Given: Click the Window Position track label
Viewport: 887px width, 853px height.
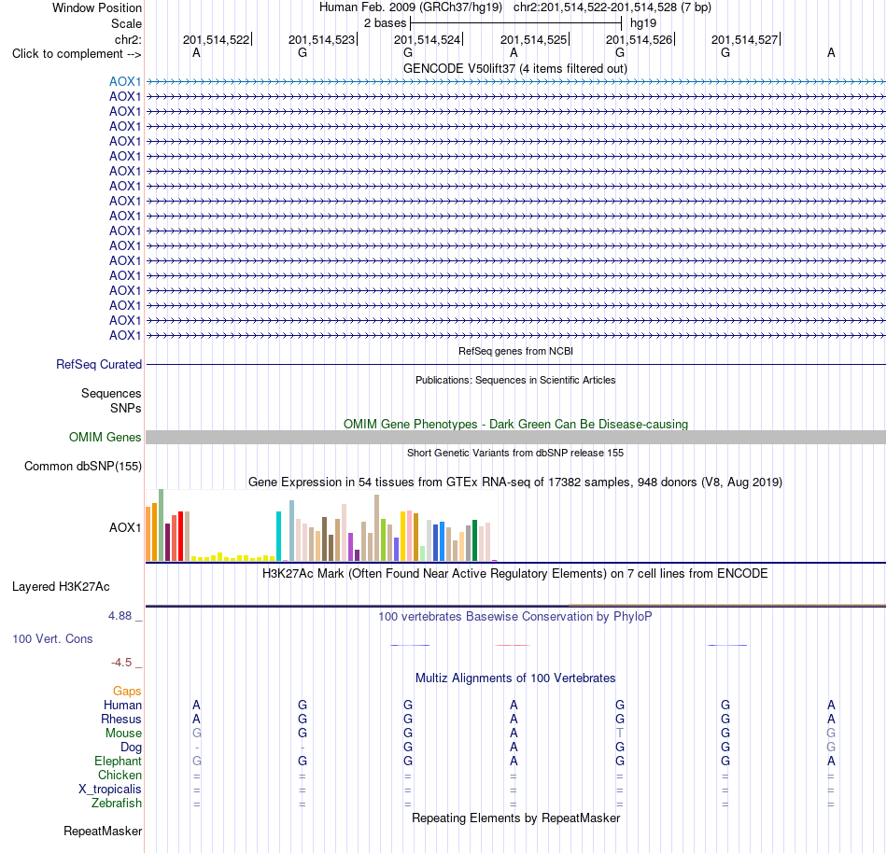Looking at the screenshot, I should tap(97, 7).
